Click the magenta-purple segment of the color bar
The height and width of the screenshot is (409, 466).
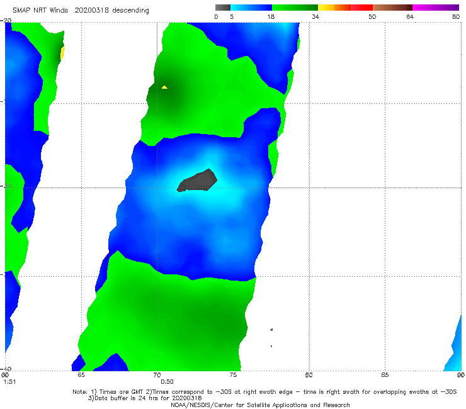pos(436,8)
